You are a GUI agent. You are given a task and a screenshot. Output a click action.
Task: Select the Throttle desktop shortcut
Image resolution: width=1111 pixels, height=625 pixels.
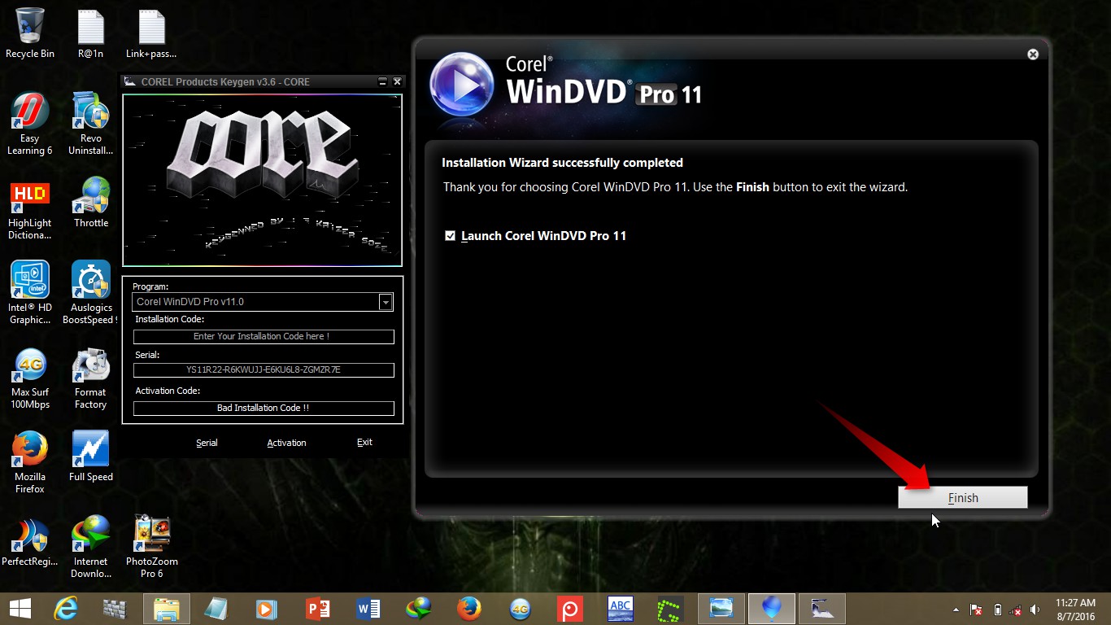91,203
